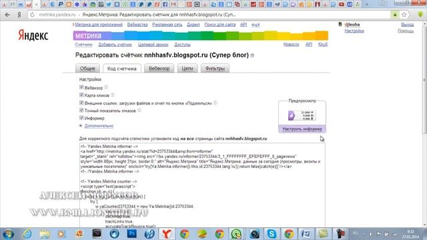
Task: Open Добавить счётчик menu link
Action: click(115, 45)
